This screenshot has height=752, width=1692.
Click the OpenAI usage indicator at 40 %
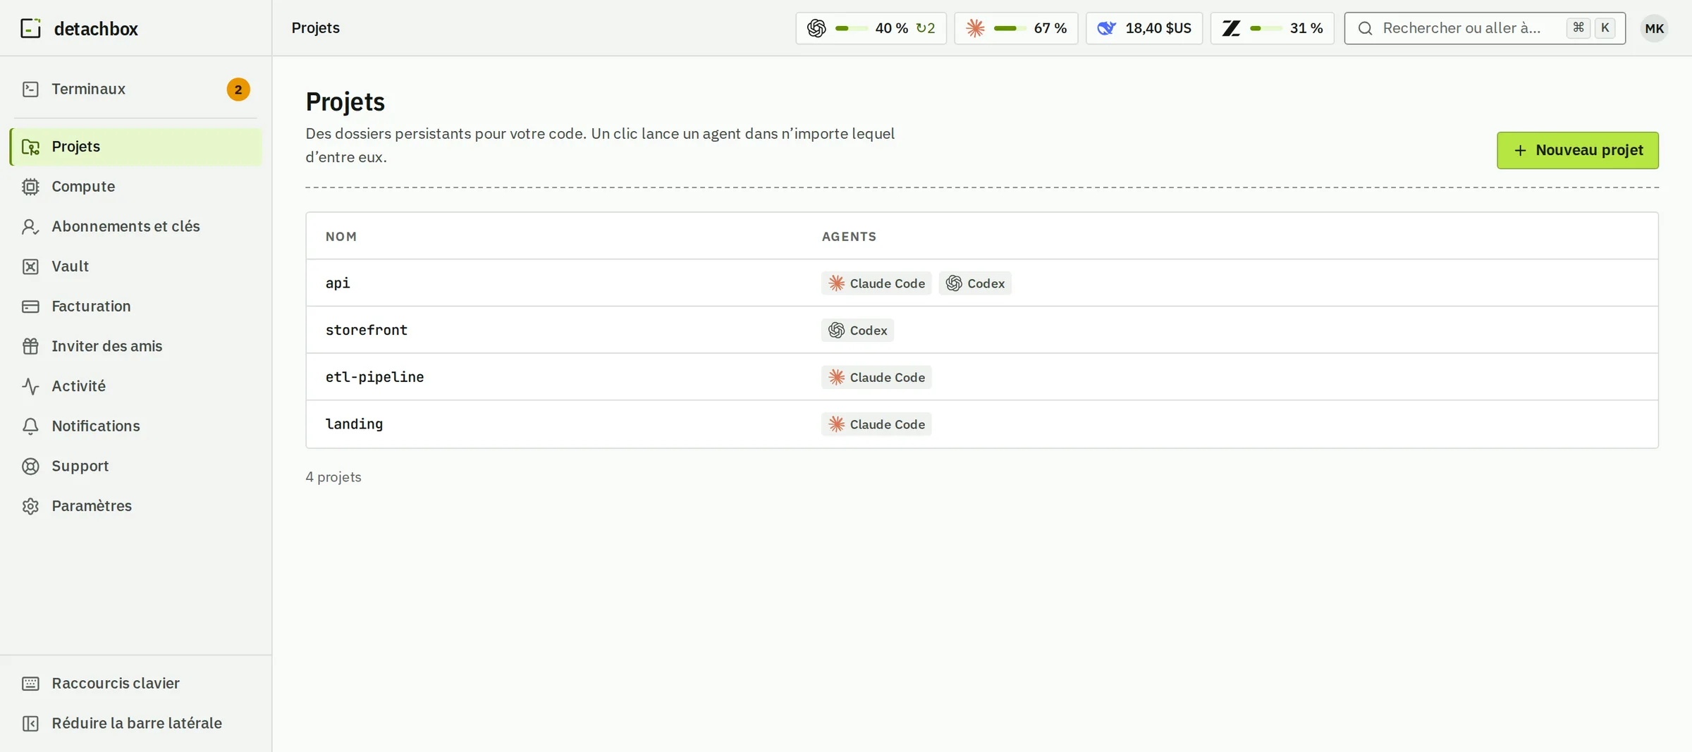point(871,28)
